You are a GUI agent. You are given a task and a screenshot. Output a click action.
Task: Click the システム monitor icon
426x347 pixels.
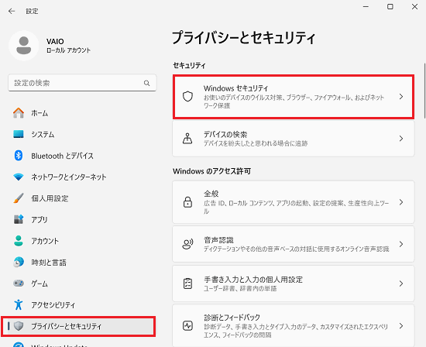click(19, 134)
